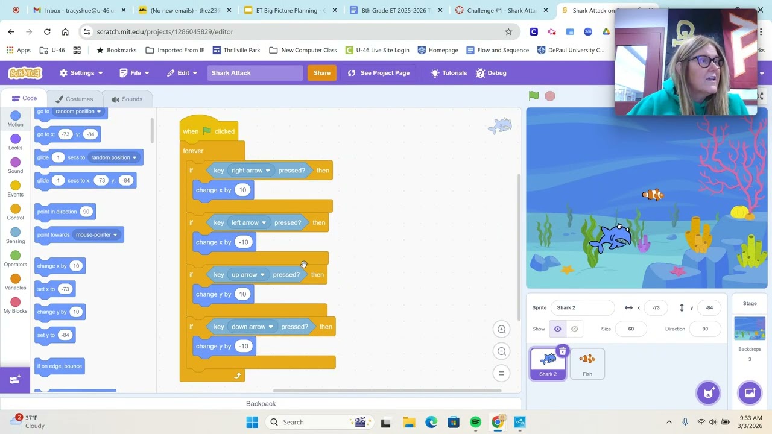Image resolution: width=772 pixels, height=434 pixels.
Task: Open random position dropdown in glide block
Action: (114, 157)
